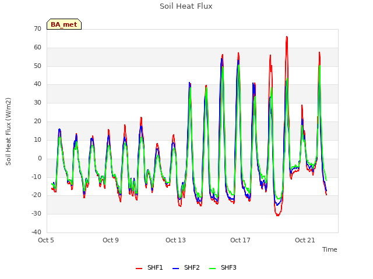
Task: Click the blue SHF2 legend line marker
Action: click(x=175, y=269)
